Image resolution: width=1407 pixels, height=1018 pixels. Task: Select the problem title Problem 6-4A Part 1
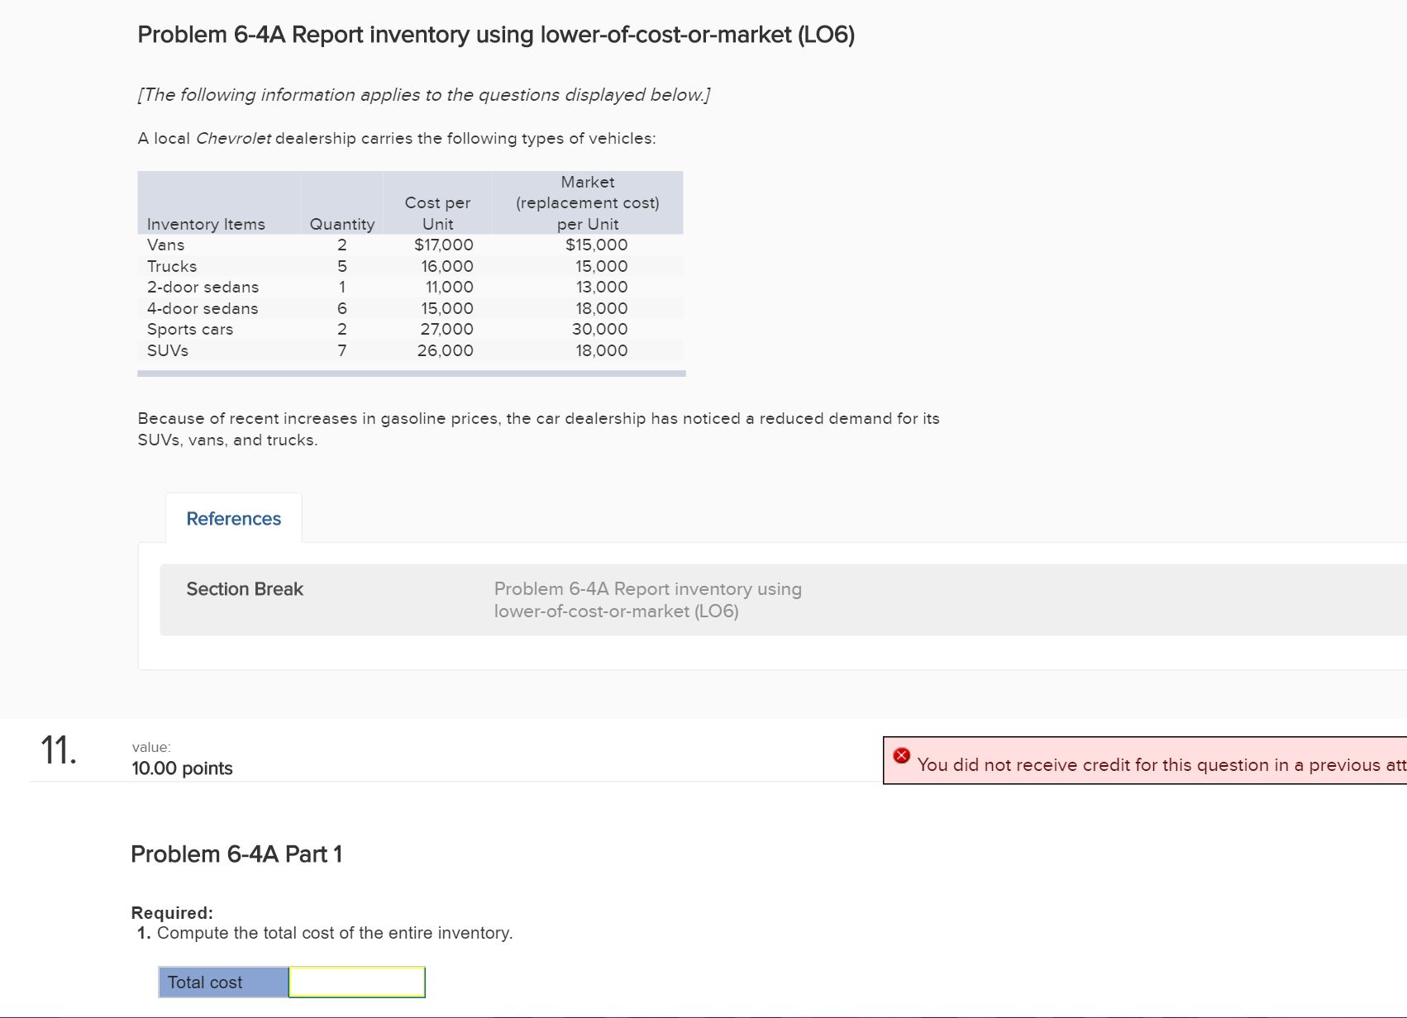pos(238,854)
